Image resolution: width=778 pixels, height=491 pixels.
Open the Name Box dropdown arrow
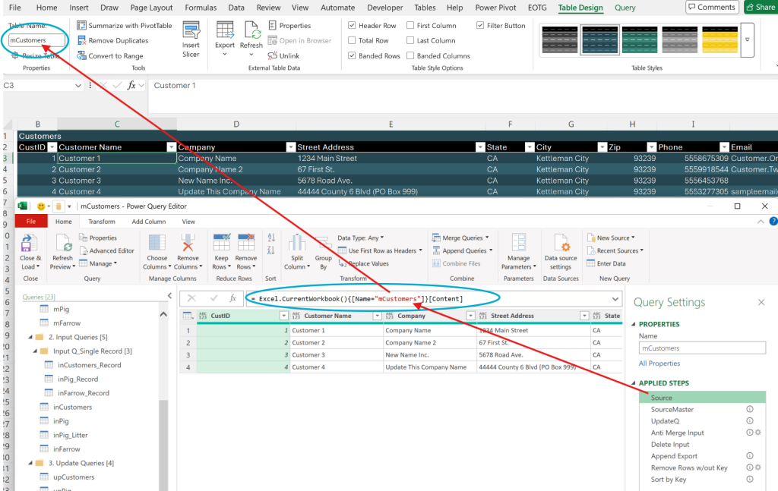pos(78,86)
